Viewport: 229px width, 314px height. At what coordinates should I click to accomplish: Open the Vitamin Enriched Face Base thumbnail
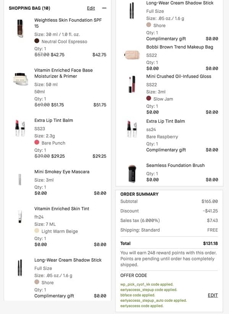point(20,78)
